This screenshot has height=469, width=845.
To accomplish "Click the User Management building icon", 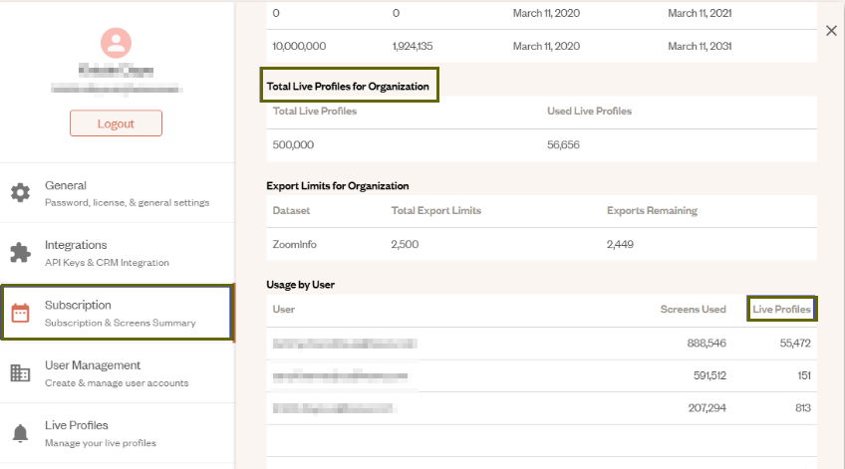I will (20, 373).
